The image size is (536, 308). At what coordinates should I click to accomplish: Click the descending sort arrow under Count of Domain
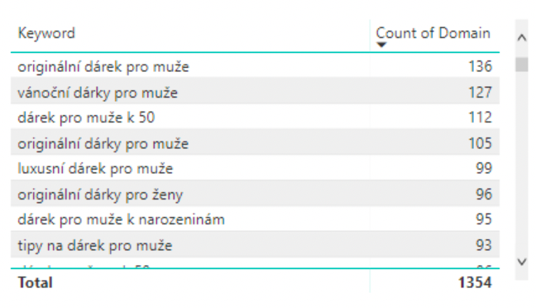[x=381, y=45]
